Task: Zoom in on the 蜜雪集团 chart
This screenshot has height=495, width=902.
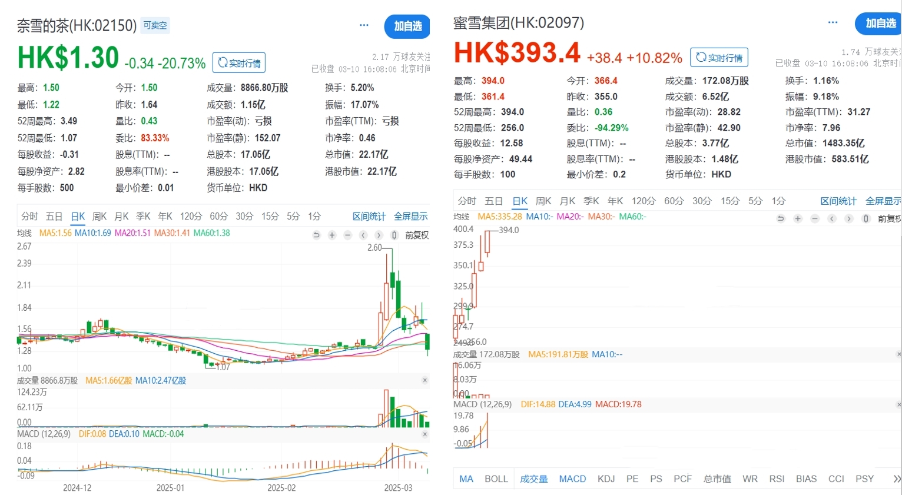Action: (798, 218)
